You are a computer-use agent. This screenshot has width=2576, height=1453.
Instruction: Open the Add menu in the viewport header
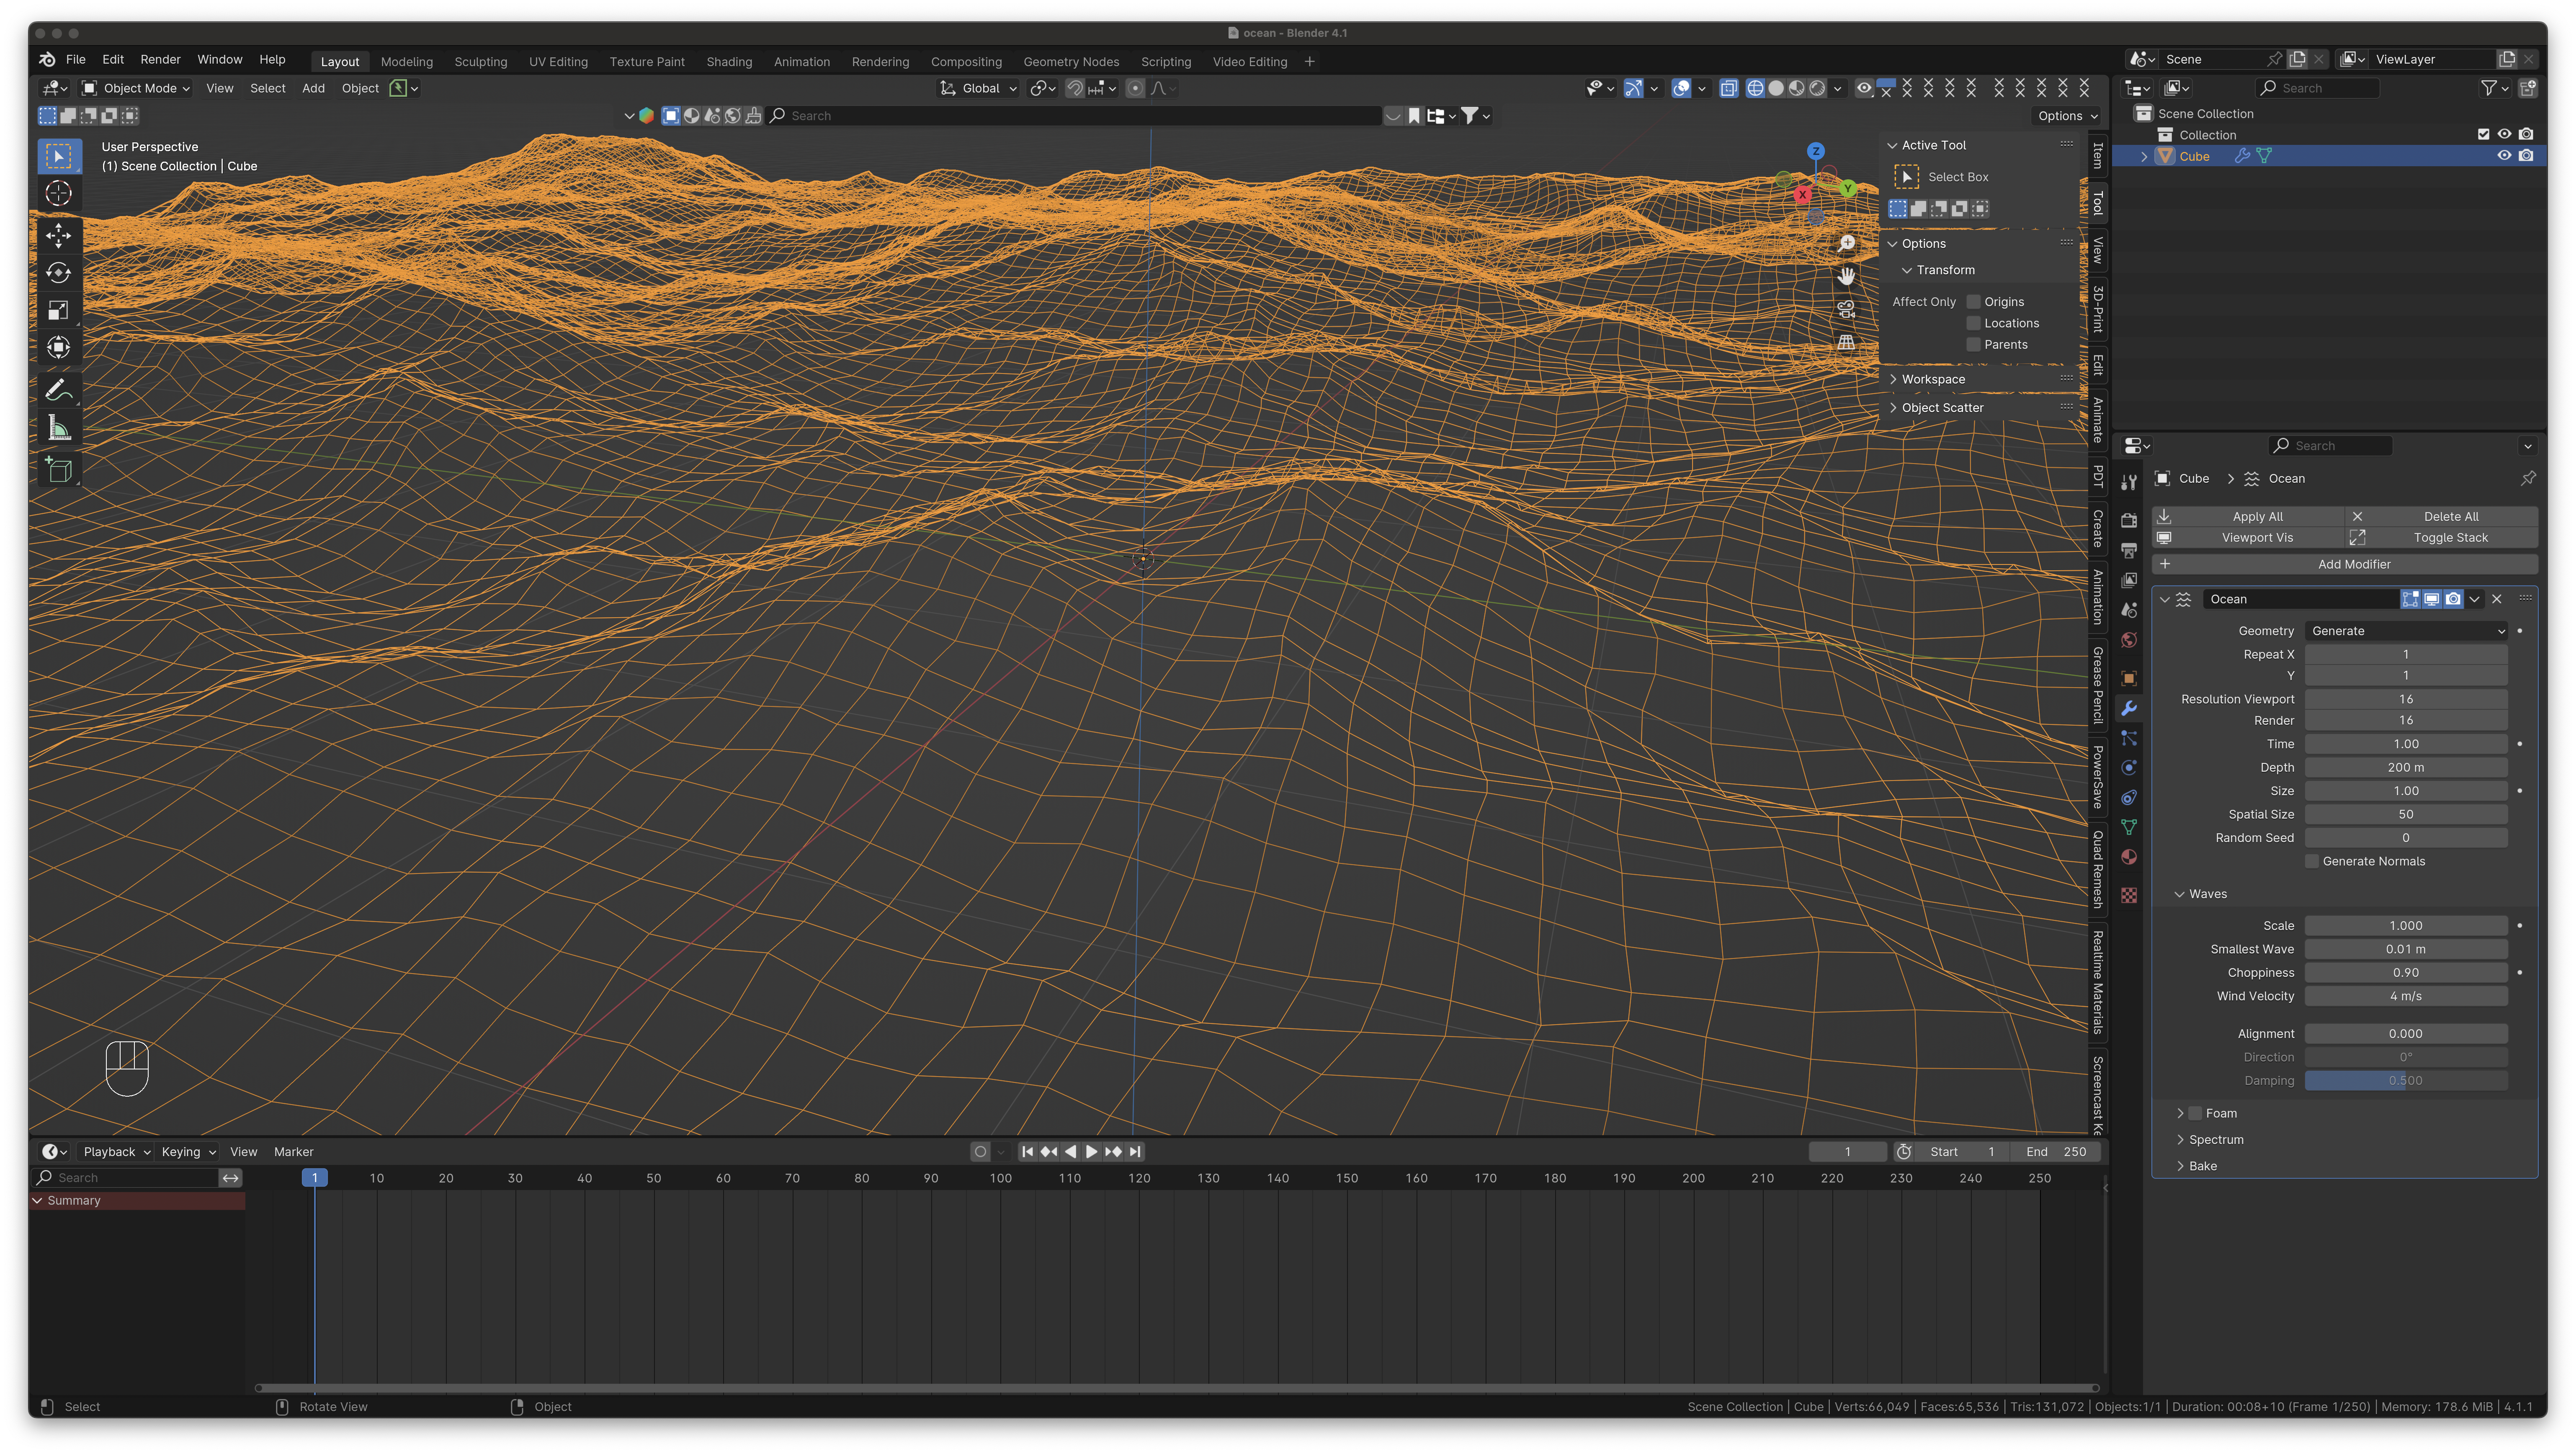click(x=313, y=88)
